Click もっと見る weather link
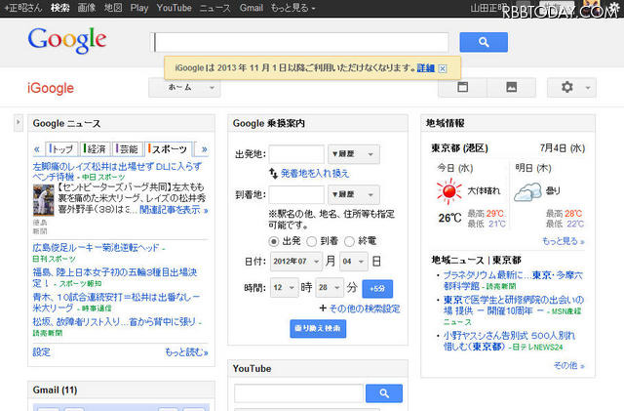 coord(564,241)
